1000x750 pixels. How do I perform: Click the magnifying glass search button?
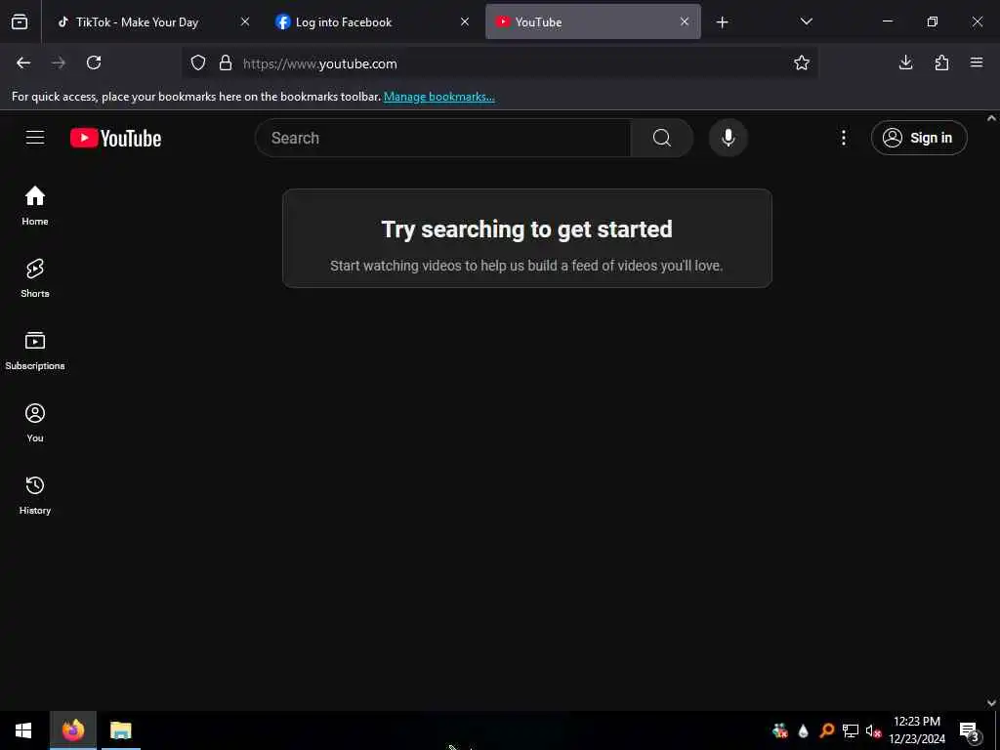(x=661, y=138)
